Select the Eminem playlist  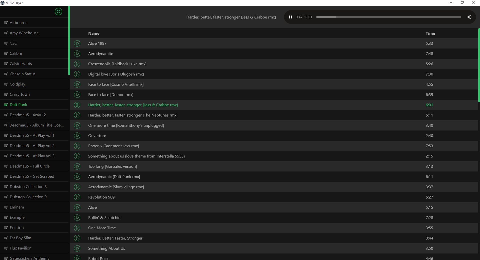(34, 207)
